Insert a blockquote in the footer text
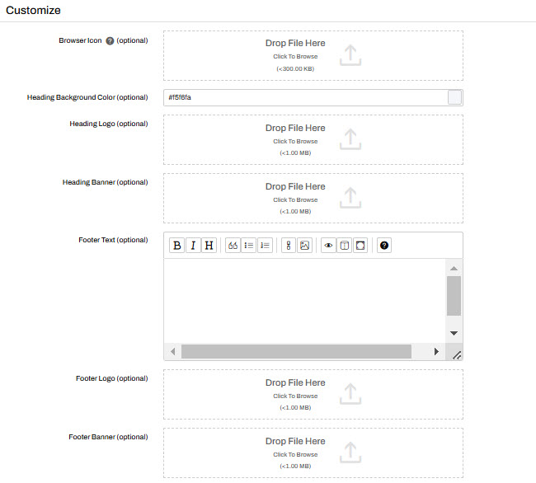Screen dimensions: 536x483 [x=233, y=246]
